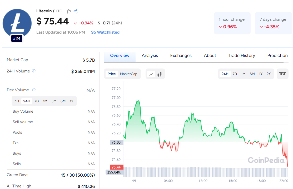Click All Time High value $ 410.26
This screenshot has height=189, width=293.
tap(86, 186)
